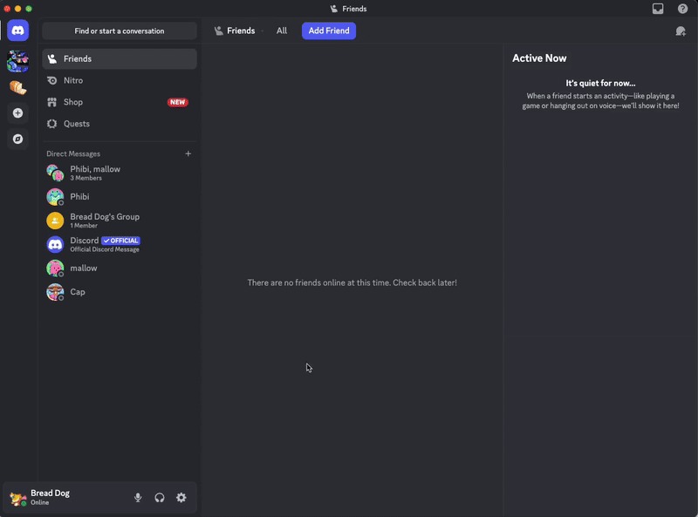This screenshot has width=698, height=517.
Task: Open Discord home direct messages icon
Action: (17, 31)
